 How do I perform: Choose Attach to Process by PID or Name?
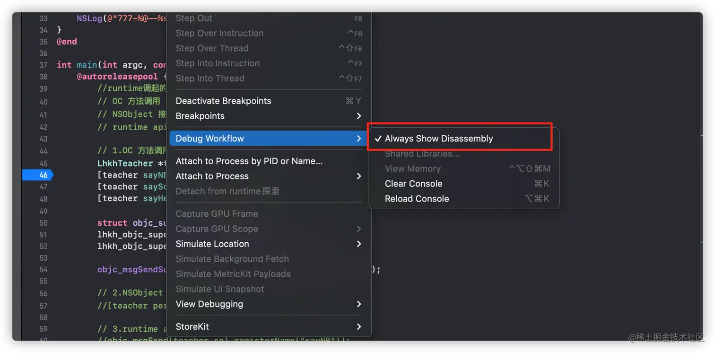coord(269,161)
